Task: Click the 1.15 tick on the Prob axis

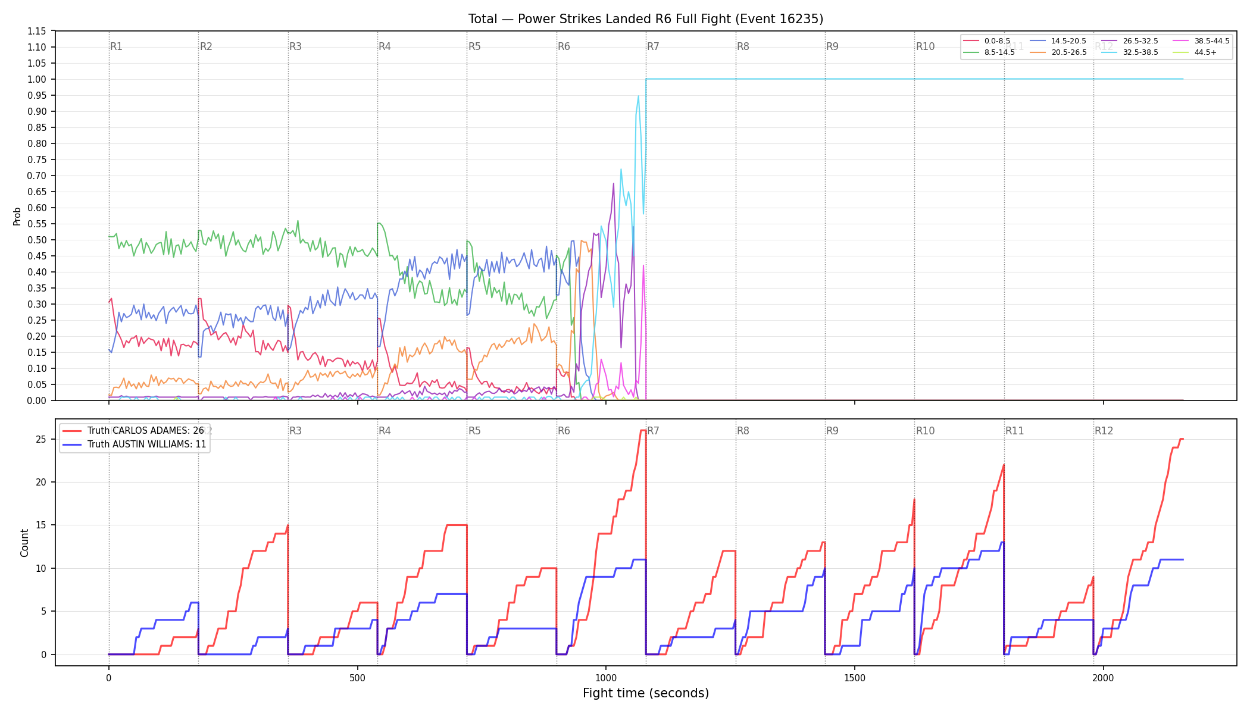Action: (x=37, y=31)
